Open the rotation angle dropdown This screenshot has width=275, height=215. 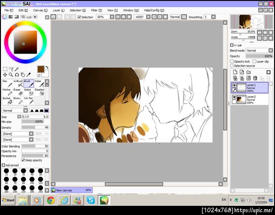(148, 17)
